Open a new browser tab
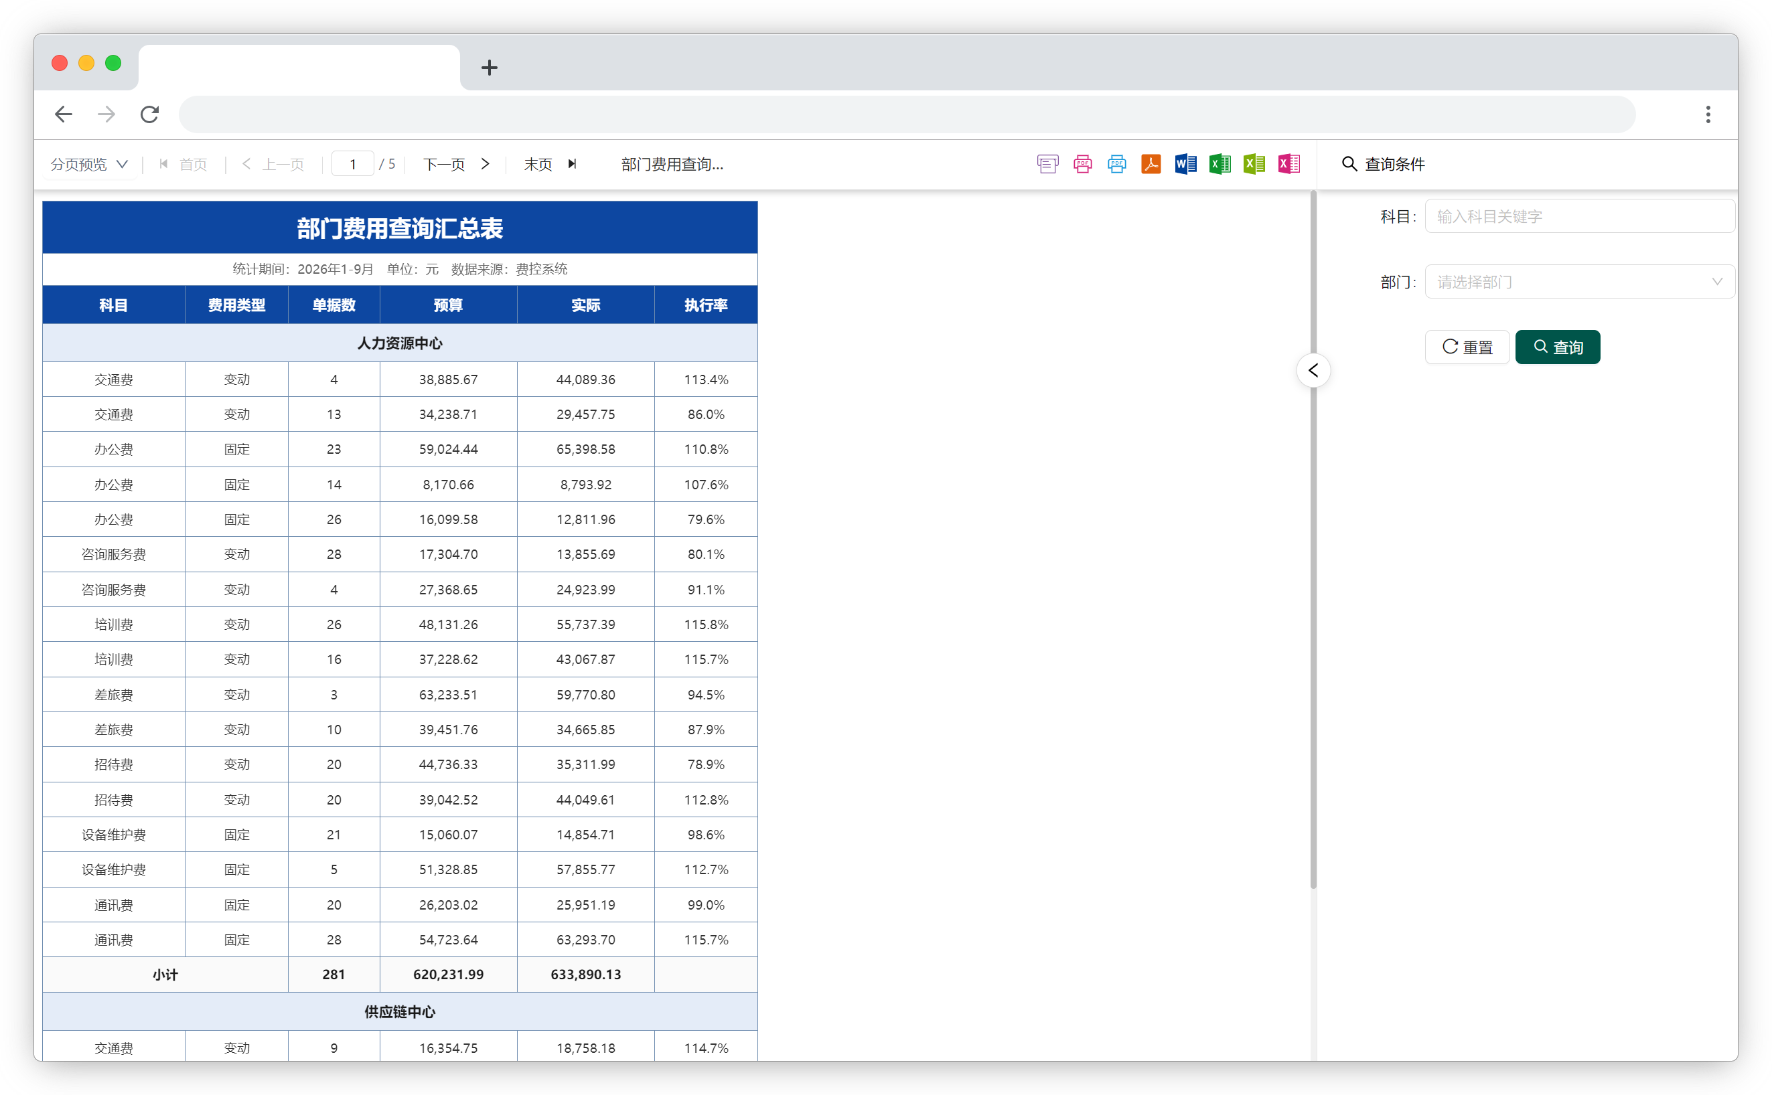The image size is (1772, 1095). coord(489,68)
